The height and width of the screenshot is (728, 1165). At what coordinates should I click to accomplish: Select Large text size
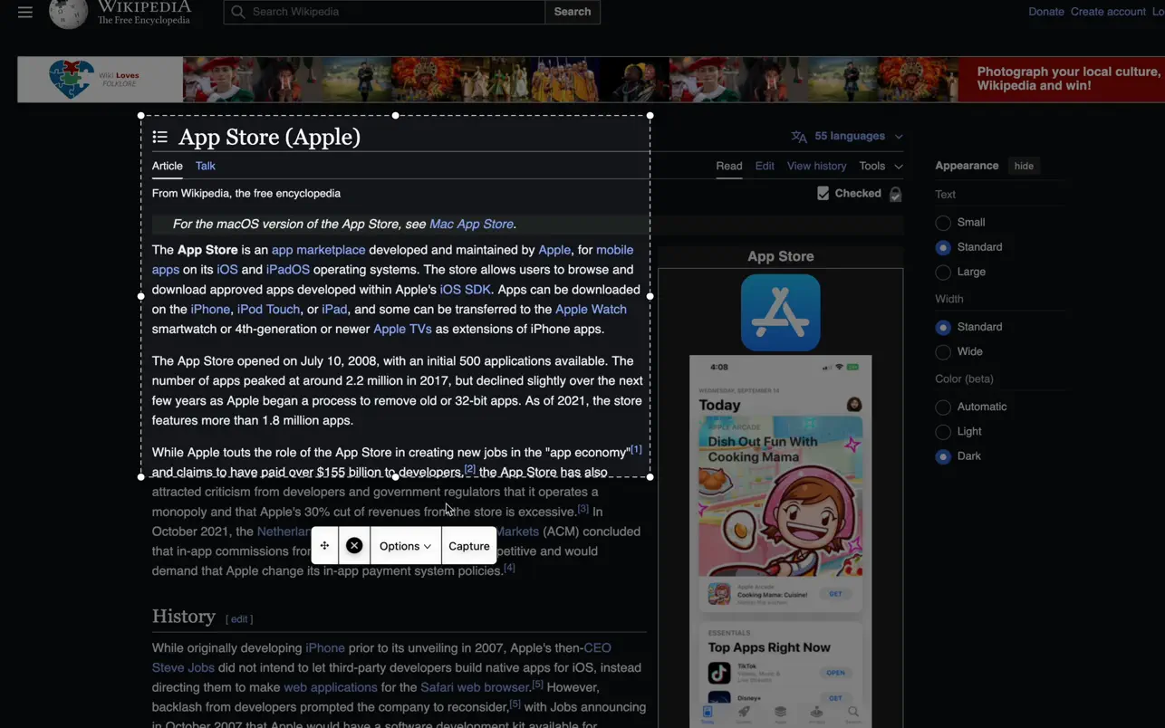(943, 273)
